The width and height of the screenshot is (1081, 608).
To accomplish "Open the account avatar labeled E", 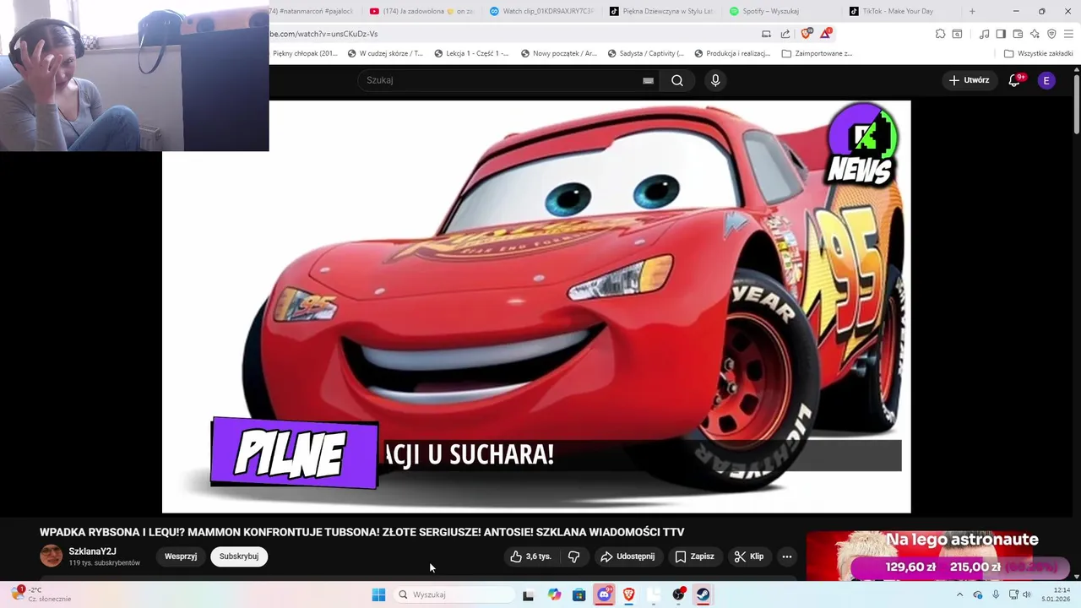I will pos(1046,80).
